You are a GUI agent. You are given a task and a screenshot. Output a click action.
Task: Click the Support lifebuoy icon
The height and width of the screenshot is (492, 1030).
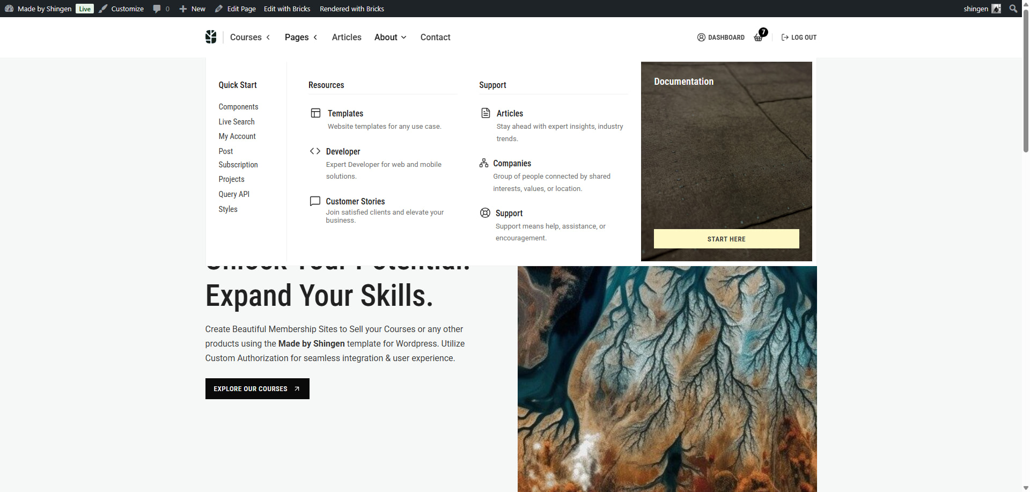pos(485,213)
